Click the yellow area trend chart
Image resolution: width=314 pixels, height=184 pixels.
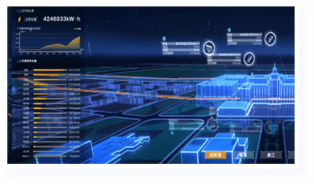tap(50, 43)
